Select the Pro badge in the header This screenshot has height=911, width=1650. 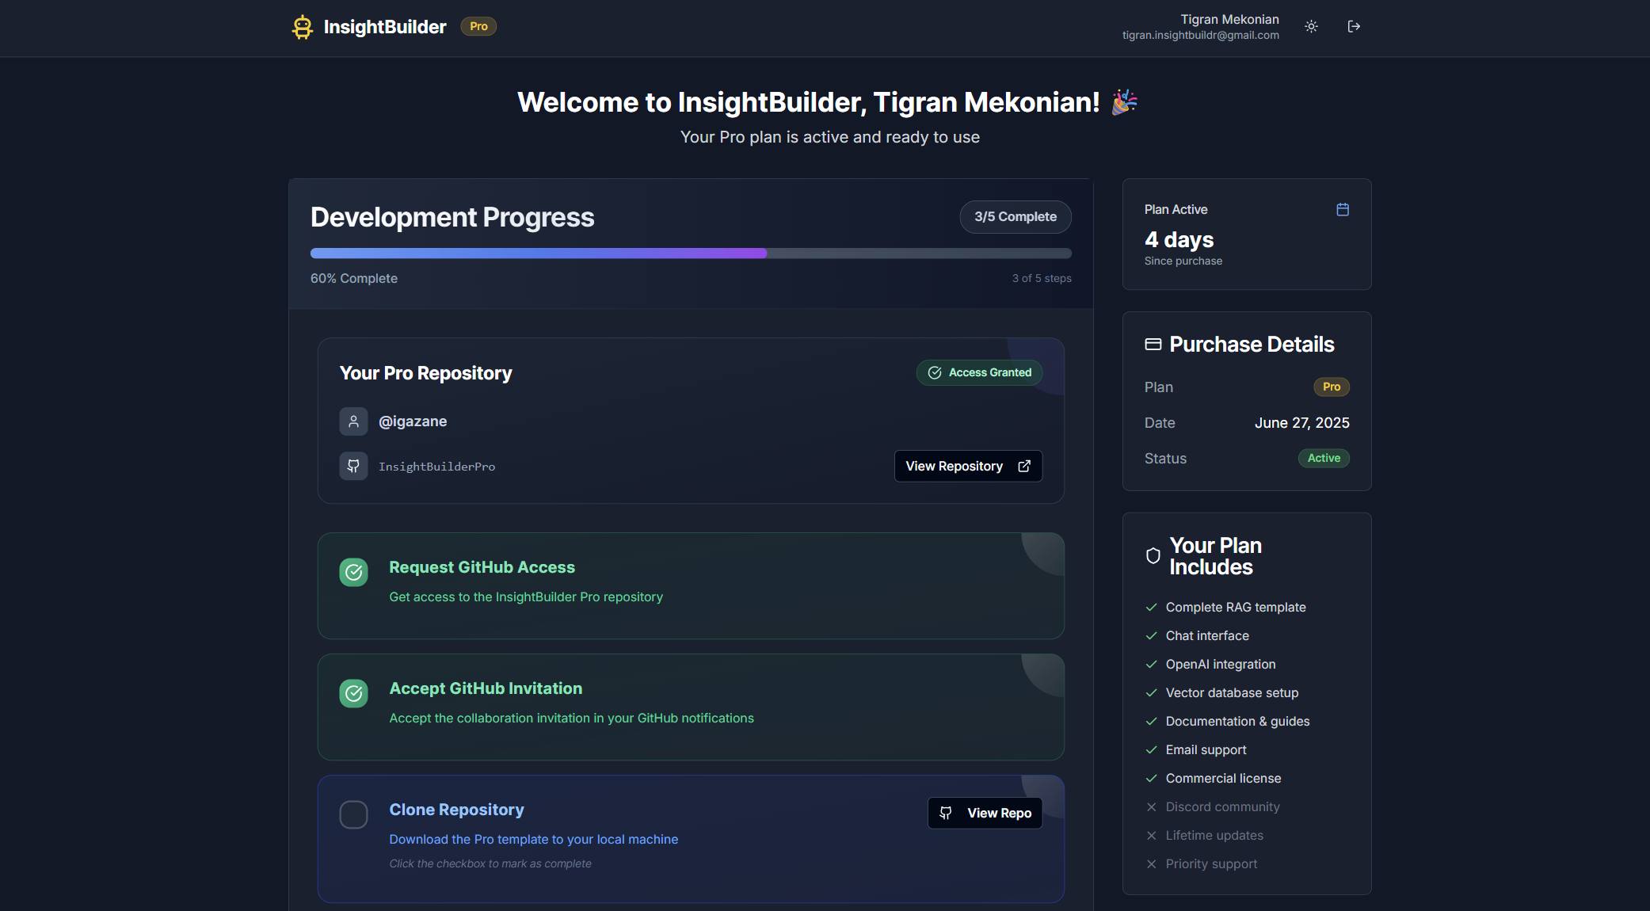(x=478, y=26)
